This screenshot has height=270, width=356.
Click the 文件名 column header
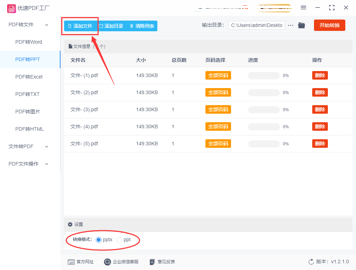[78, 60]
